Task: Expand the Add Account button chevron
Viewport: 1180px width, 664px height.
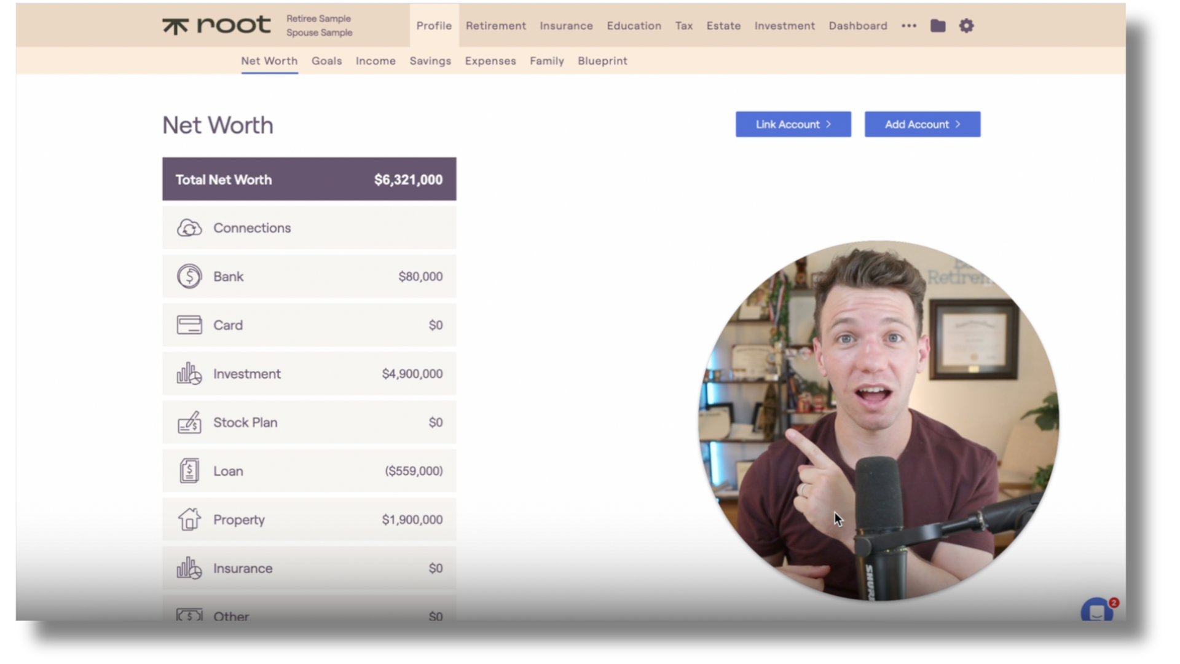Action: click(x=958, y=124)
